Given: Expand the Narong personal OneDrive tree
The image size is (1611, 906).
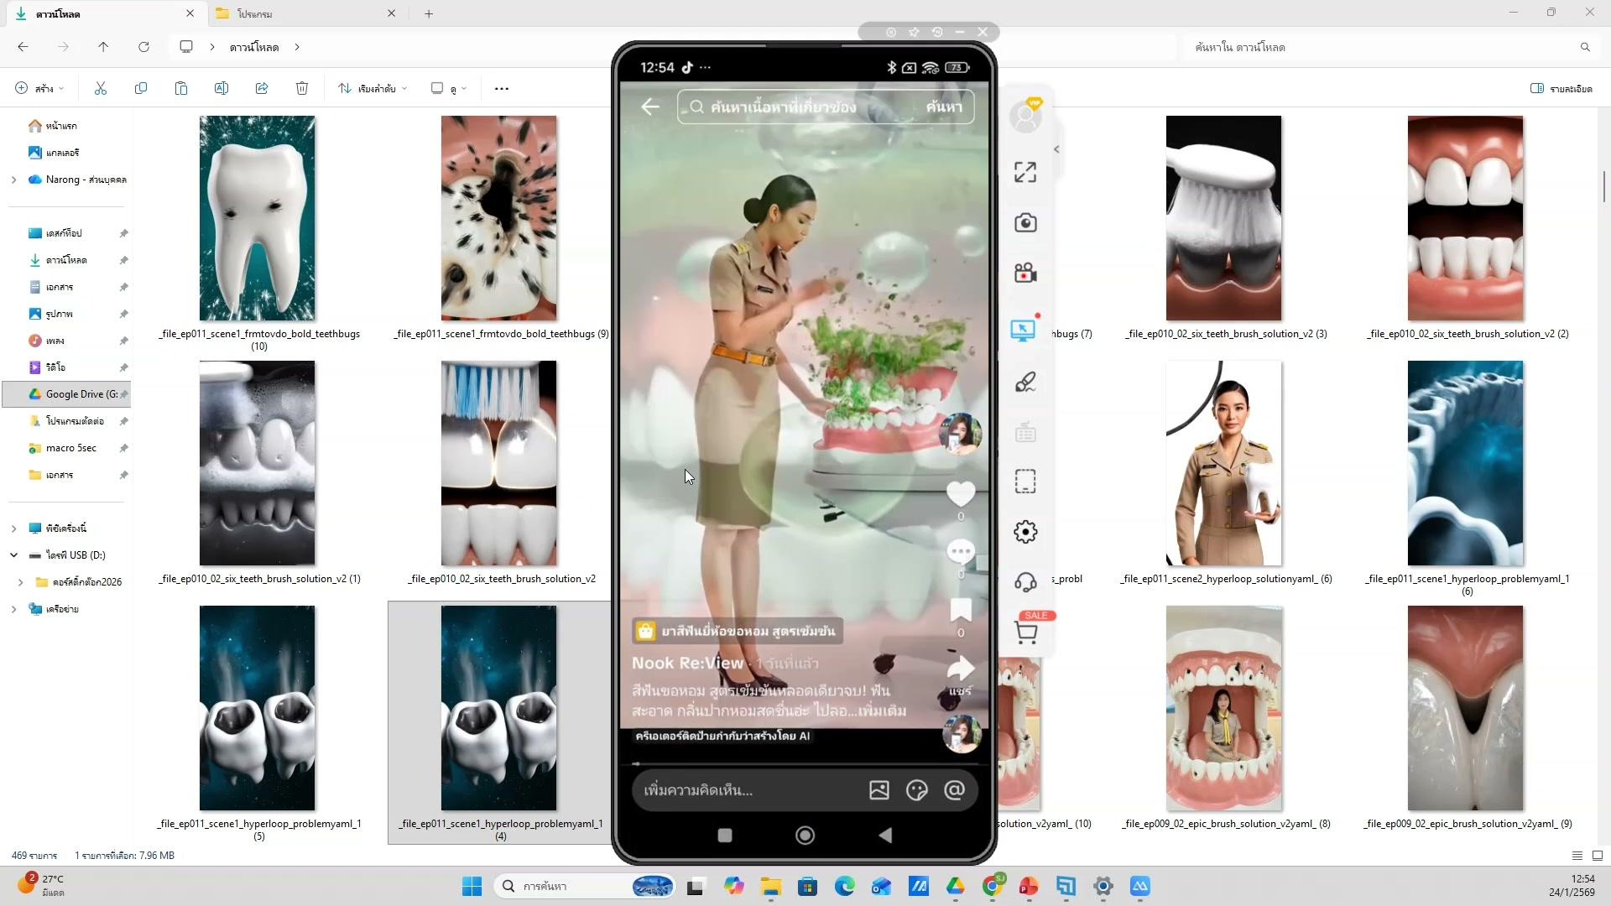Looking at the screenshot, I should [x=13, y=180].
